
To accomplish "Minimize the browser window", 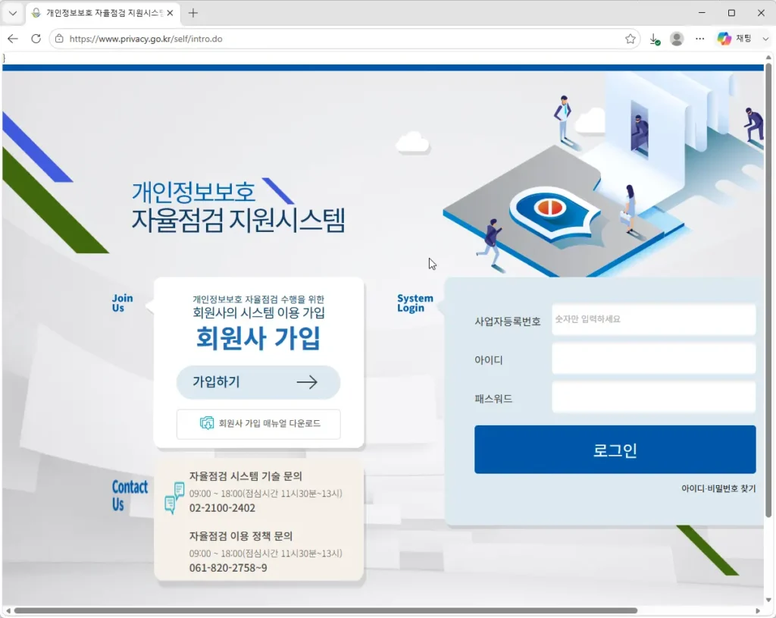I will pyautogui.click(x=702, y=13).
